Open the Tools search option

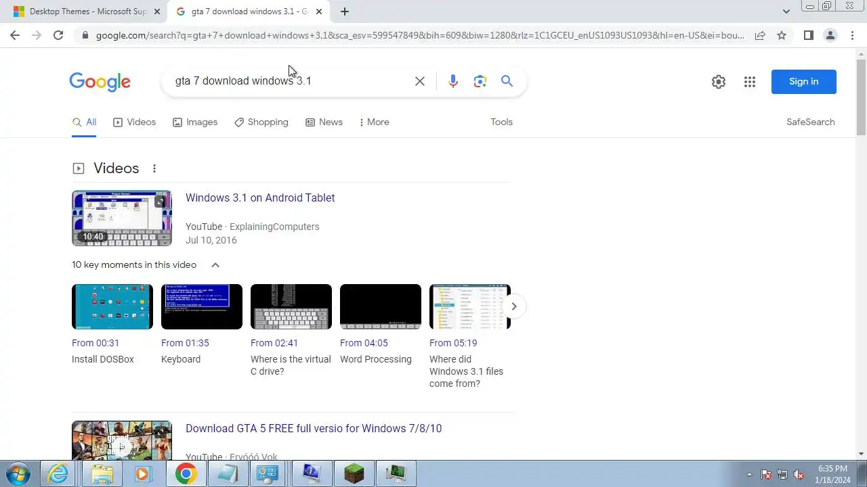pyautogui.click(x=501, y=122)
